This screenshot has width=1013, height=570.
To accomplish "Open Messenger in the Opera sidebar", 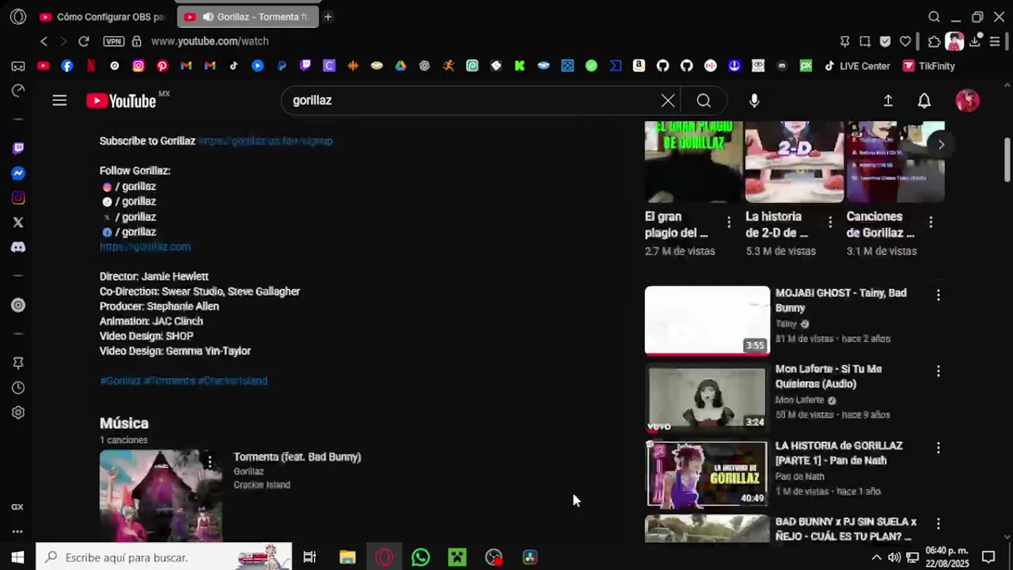I will point(18,173).
